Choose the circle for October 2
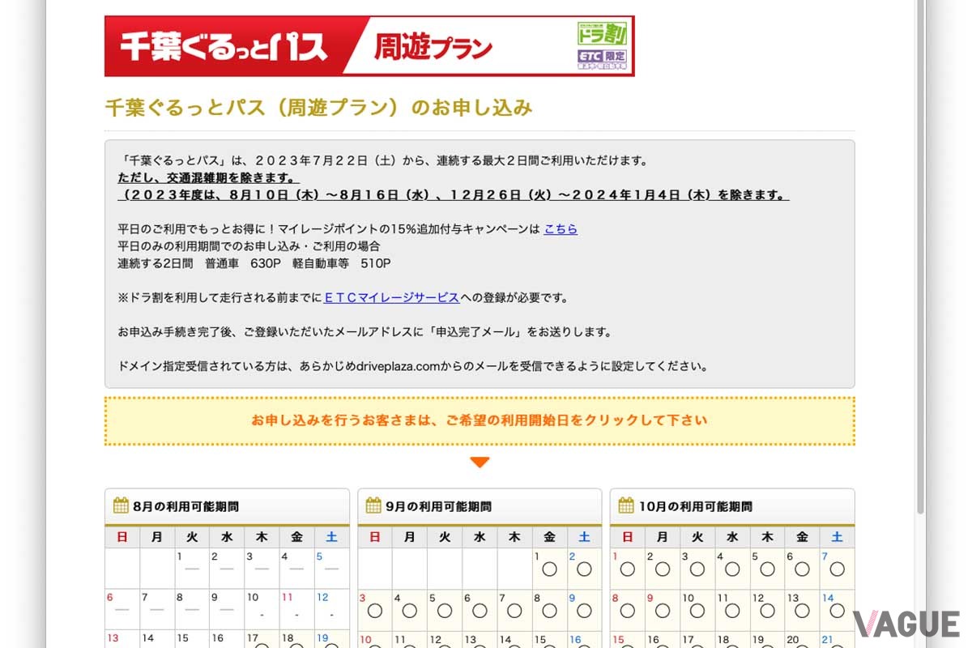Image resolution: width=972 pixels, height=648 pixels. [x=662, y=569]
